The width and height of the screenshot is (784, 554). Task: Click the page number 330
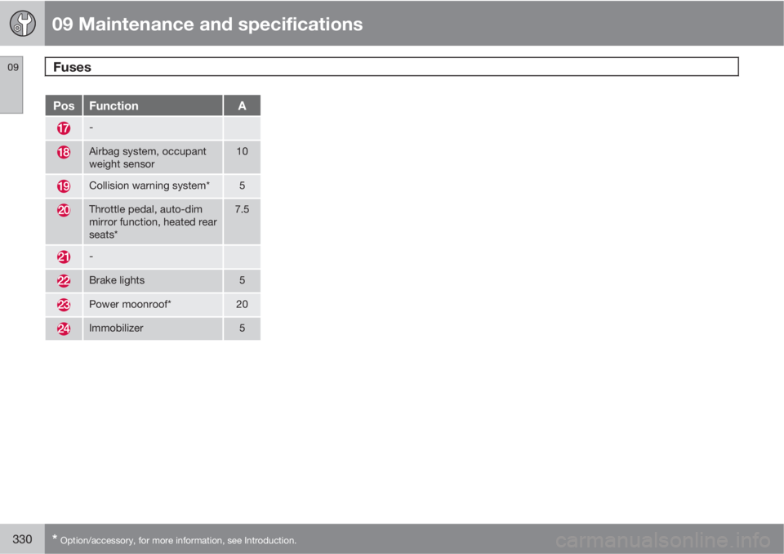click(22, 539)
